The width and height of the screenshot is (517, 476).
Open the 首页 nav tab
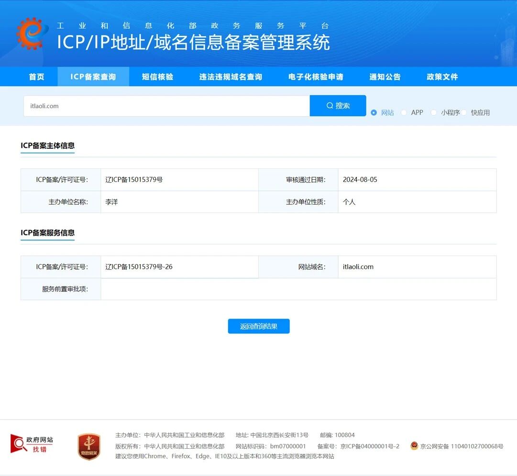pos(37,77)
